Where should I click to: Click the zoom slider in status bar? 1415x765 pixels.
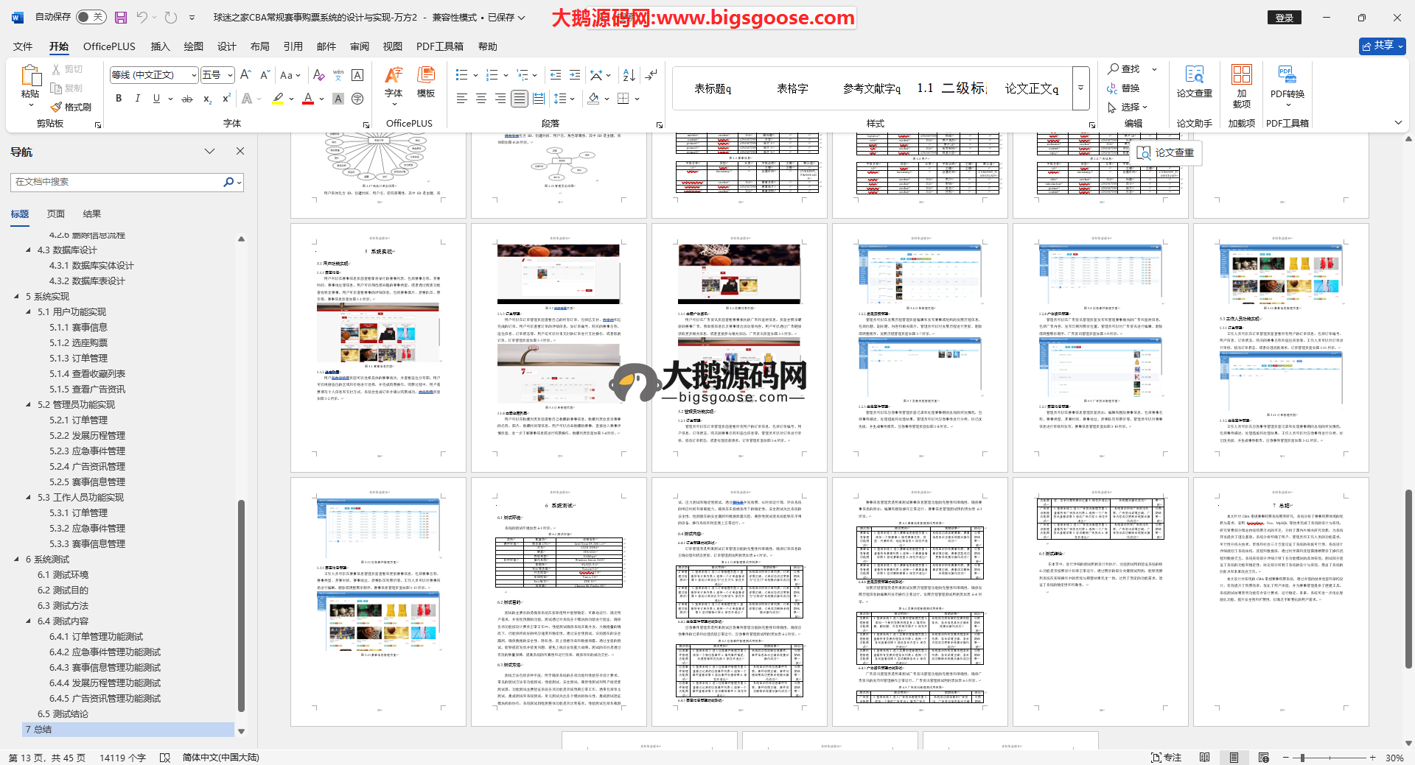(1302, 758)
